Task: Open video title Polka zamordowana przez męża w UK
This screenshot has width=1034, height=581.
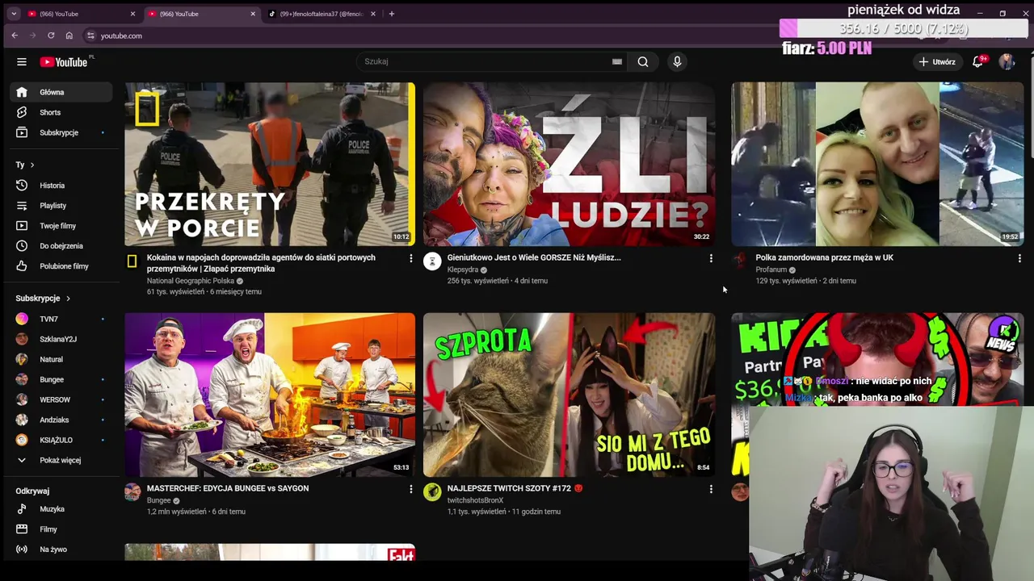Action: point(824,257)
